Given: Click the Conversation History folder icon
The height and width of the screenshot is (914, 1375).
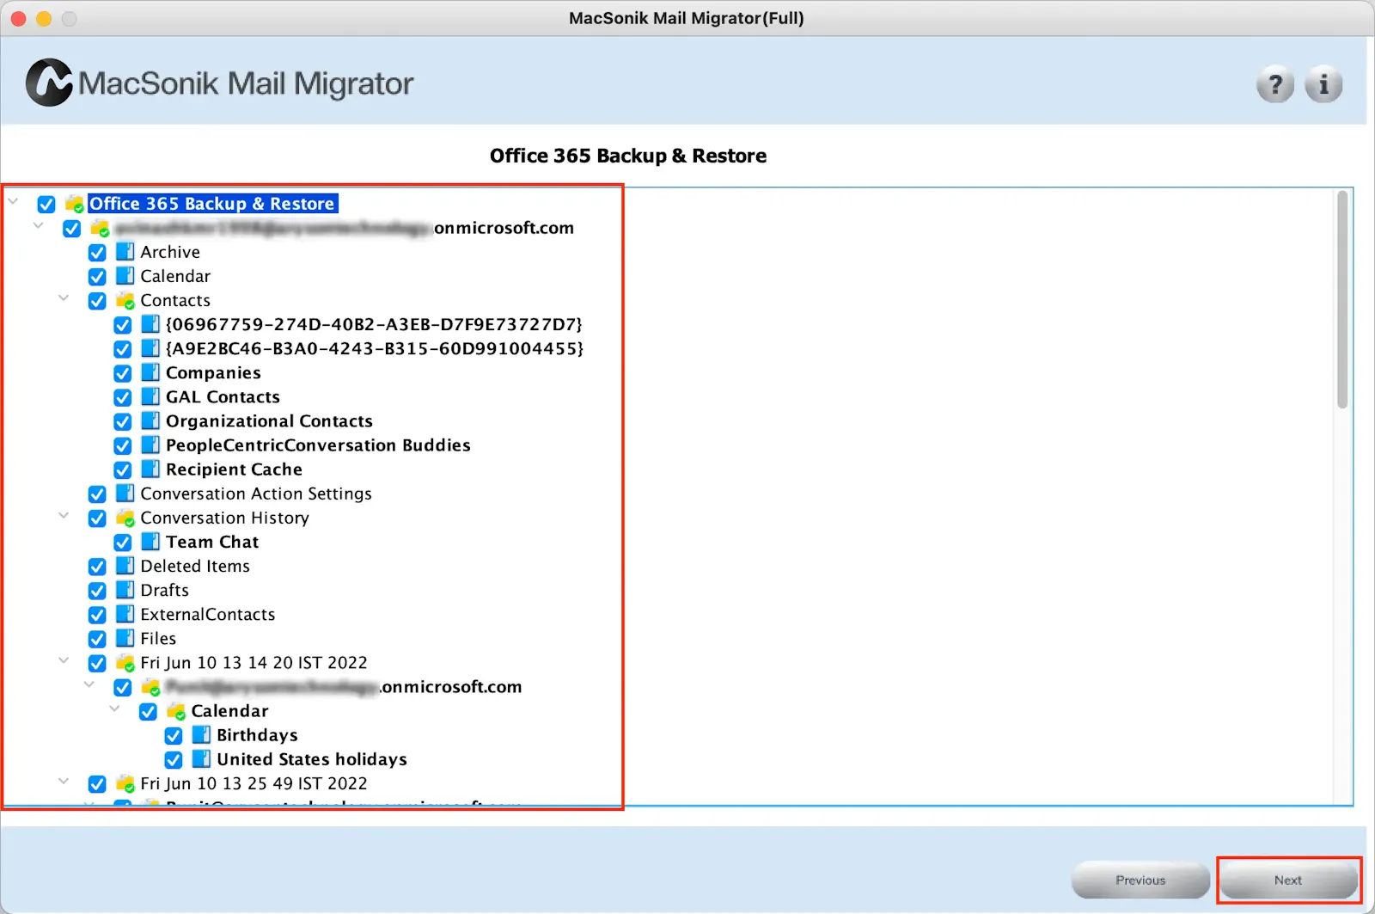Looking at the screenshot, I should click(125, 518).
